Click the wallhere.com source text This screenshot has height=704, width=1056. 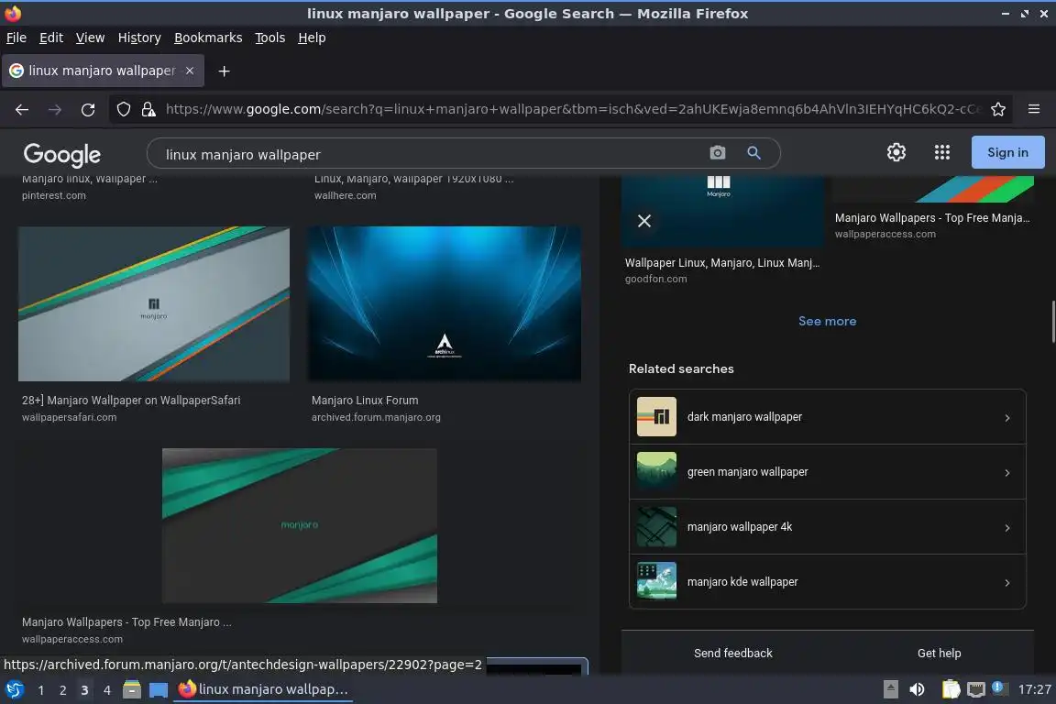coord(345,195)
